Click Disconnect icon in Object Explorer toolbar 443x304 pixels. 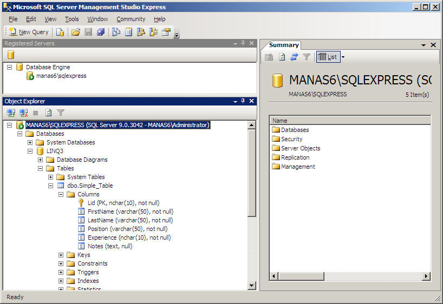point(23,113)
